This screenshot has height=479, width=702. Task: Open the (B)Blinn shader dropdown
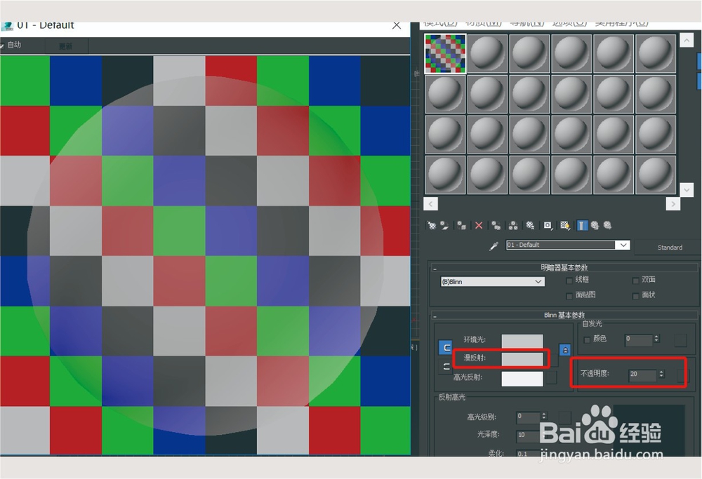coord(493,282)
